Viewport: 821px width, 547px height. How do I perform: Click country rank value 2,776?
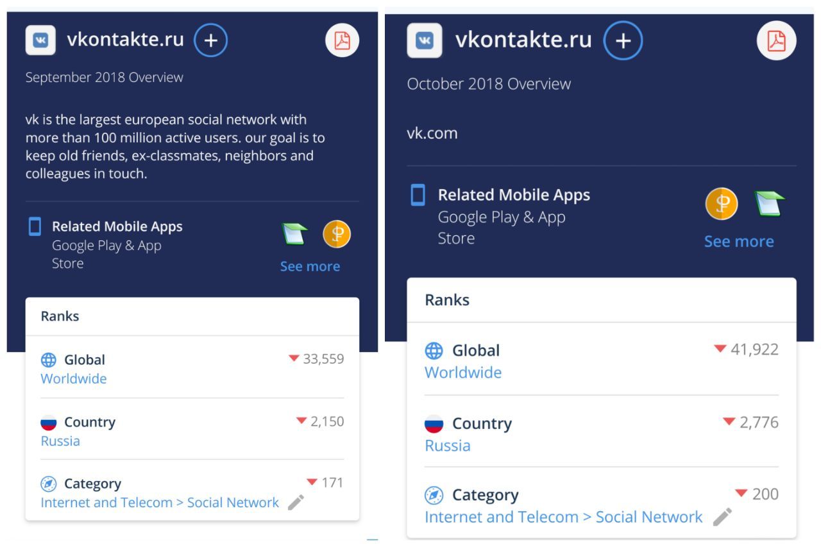(x=759, y=423)
